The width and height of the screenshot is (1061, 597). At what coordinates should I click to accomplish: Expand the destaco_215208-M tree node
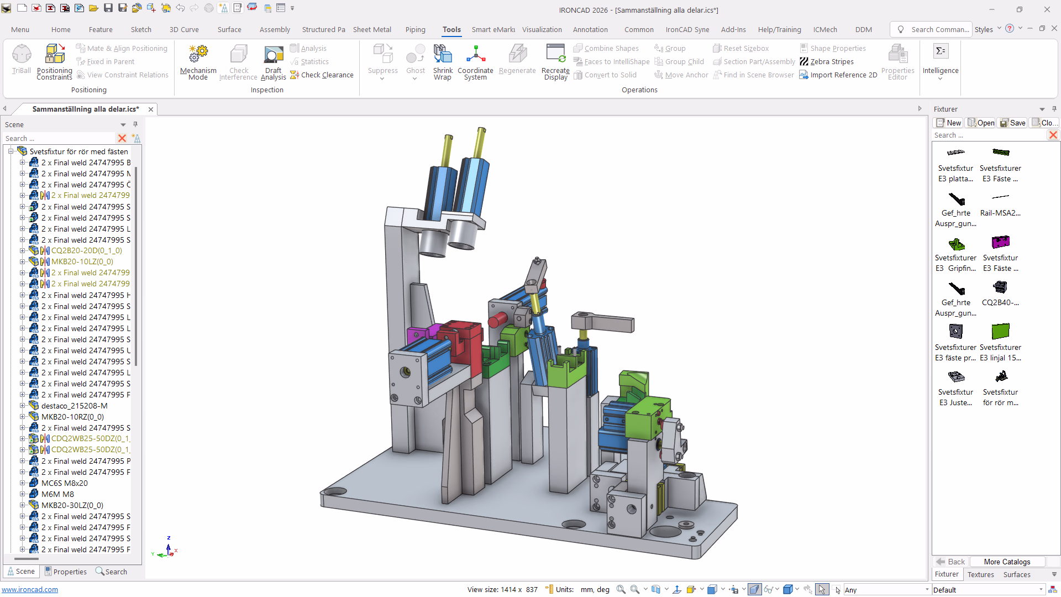[x=23, y=406]
